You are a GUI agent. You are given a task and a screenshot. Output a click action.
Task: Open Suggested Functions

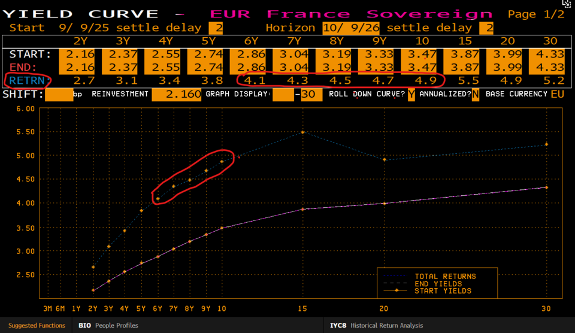click(x=37, y=325)
